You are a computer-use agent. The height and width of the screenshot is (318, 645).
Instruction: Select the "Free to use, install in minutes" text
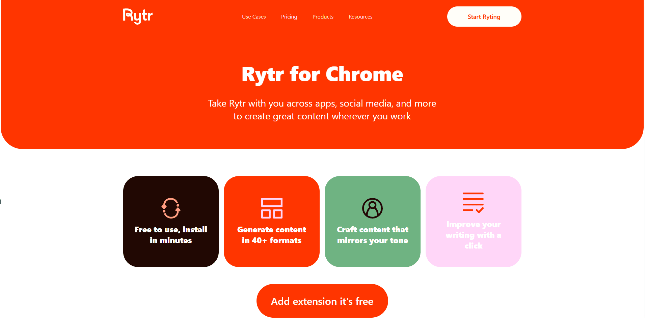click(171, 235)
